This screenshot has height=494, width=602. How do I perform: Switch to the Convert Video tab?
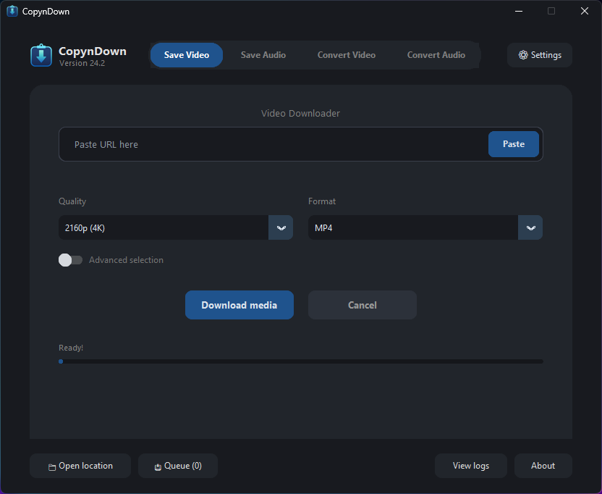[x=347, y=55]
